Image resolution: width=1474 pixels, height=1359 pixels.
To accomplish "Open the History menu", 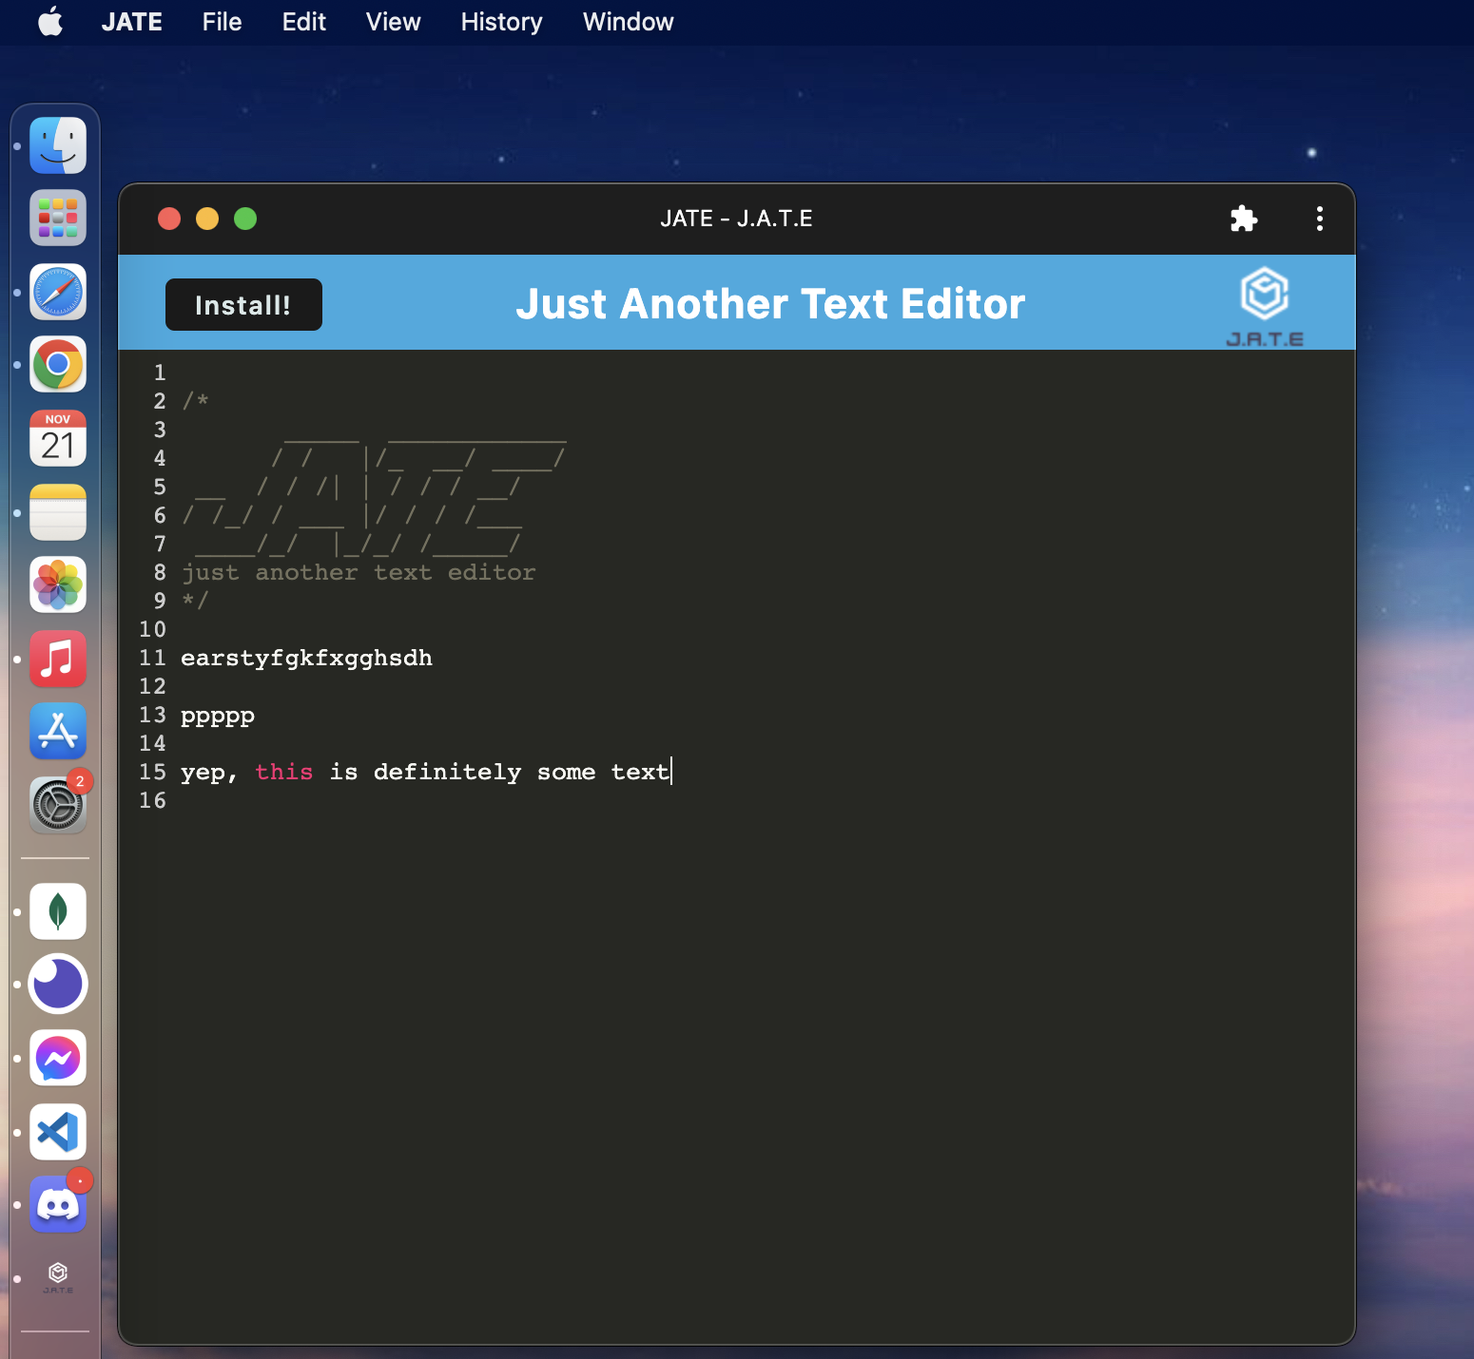I will (x=501, y=22).
